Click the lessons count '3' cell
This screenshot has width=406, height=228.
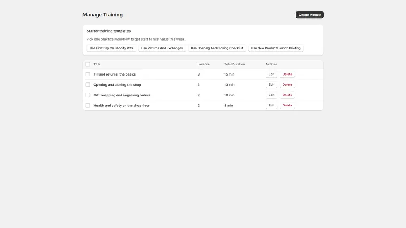(x=199, y=74)
